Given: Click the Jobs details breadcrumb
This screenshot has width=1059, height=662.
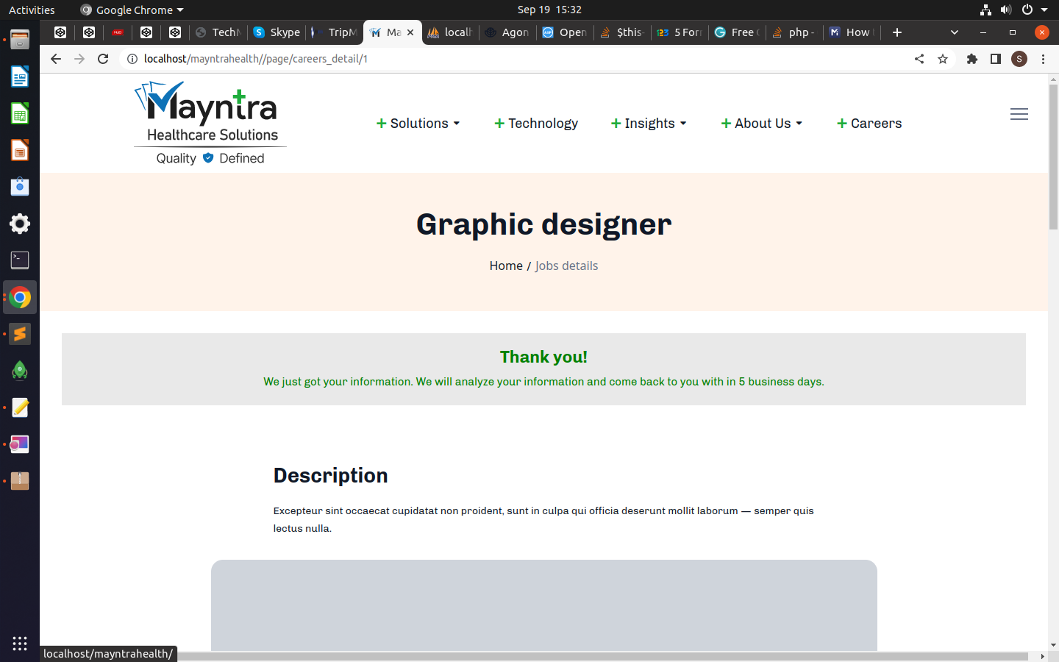Looking at the screenshot, I should click(566, 266).
